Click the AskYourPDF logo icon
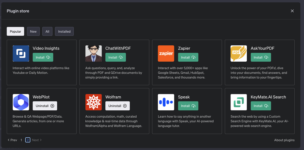304x150 pixels. (239, 54)
